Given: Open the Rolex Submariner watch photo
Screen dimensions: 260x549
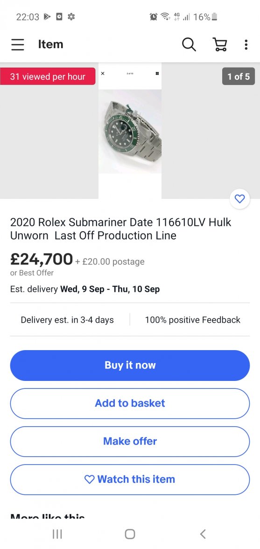Looking at the screenshot, I should [x=130, y=131].
